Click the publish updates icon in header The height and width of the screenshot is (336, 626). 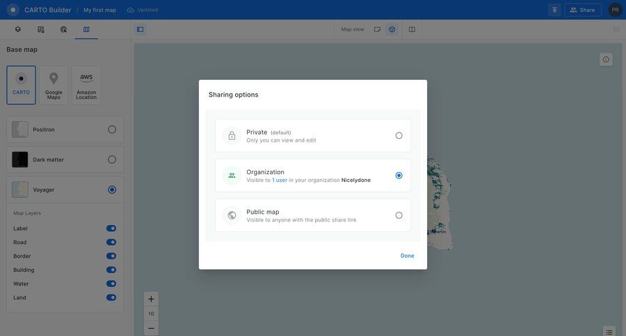[554, 10]
